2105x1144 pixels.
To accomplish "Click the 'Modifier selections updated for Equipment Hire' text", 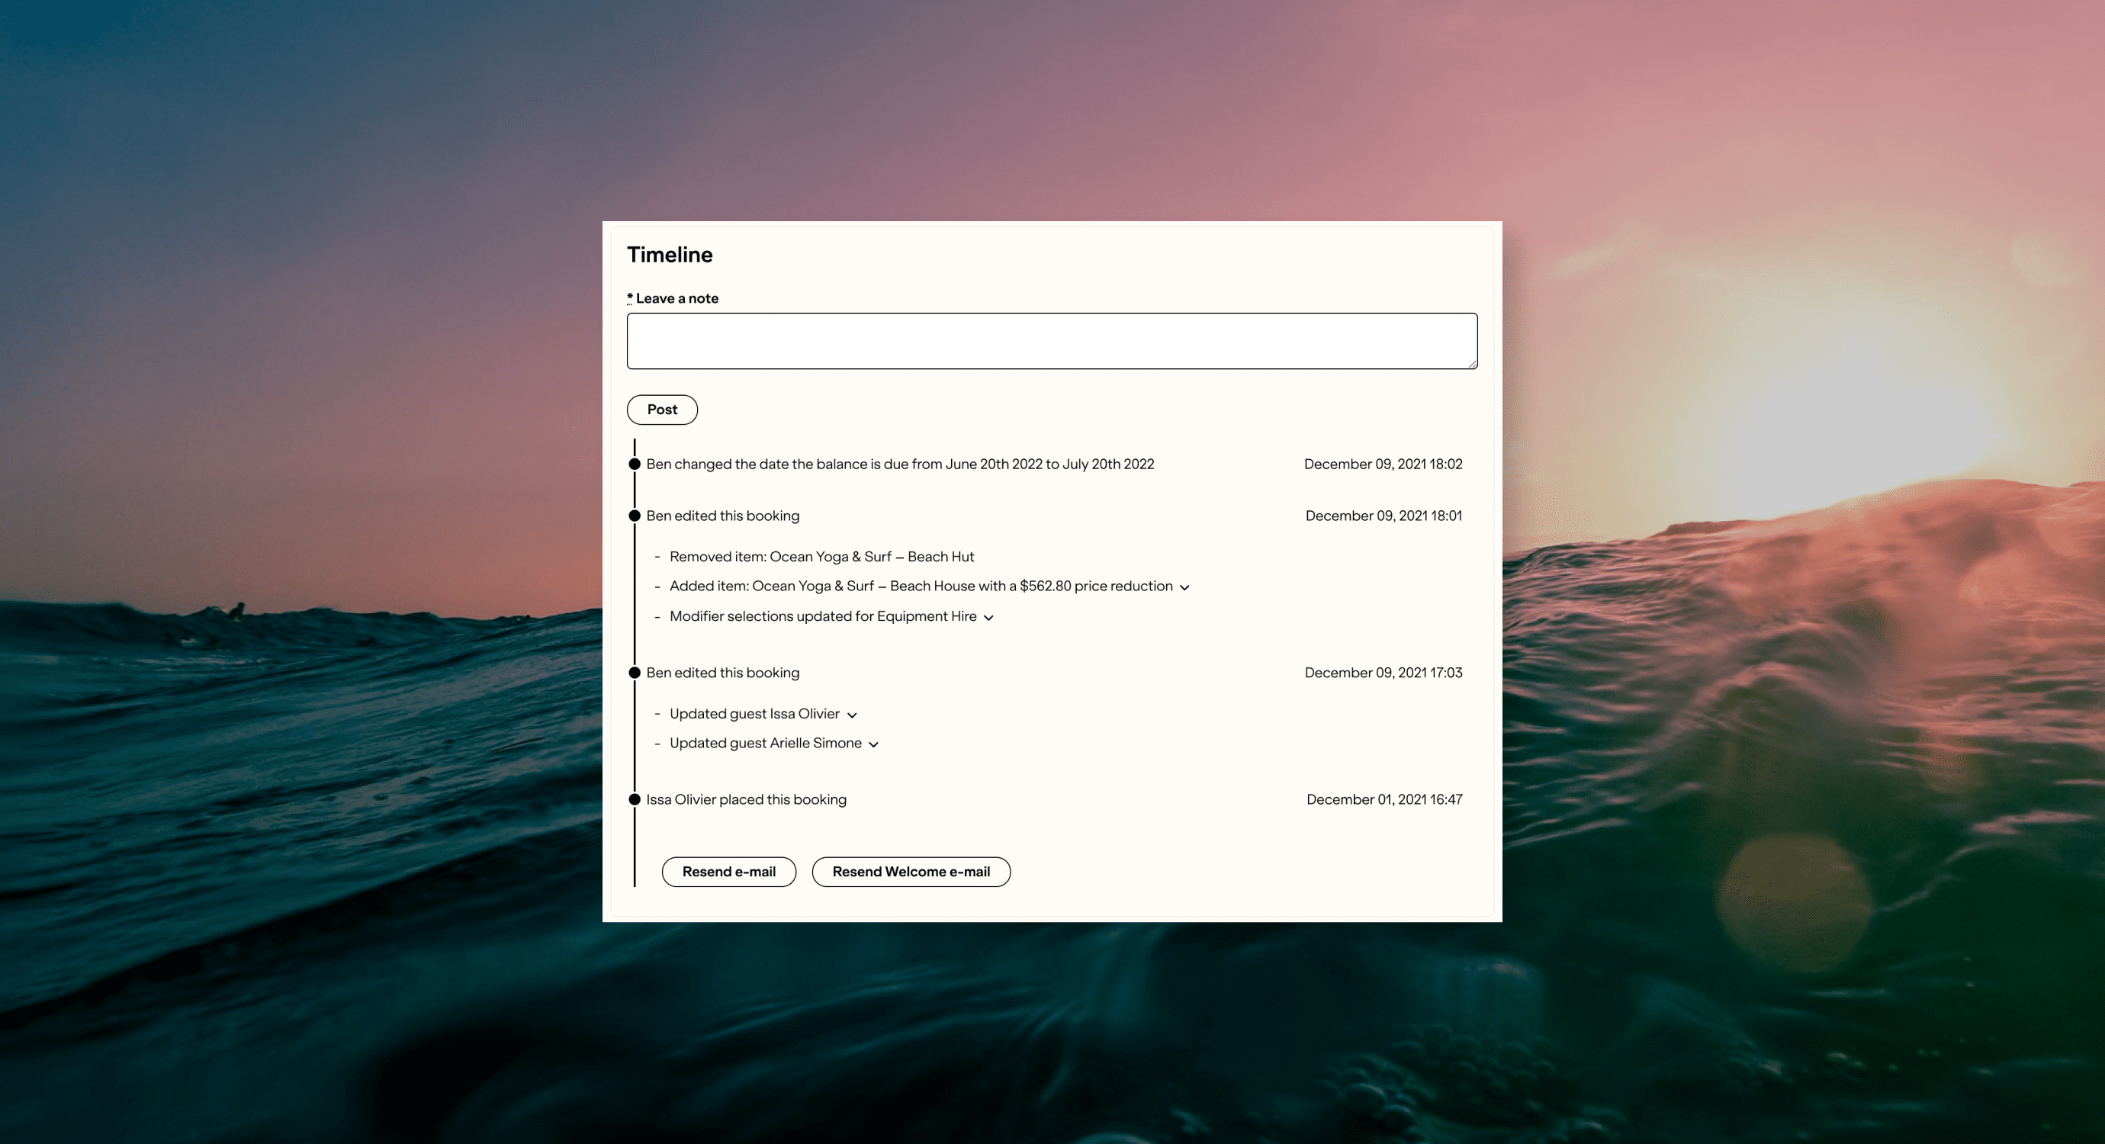I will tap(823, 616).
